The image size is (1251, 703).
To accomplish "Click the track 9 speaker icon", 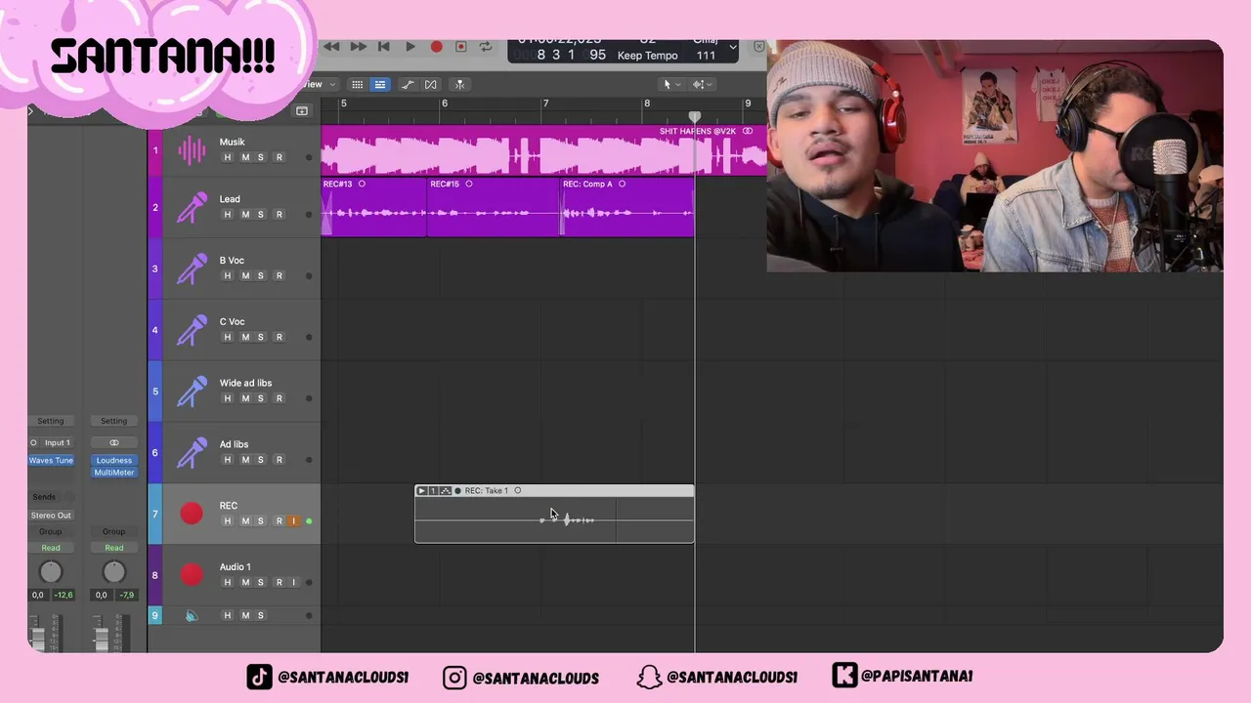I will (x=192, y=615).
